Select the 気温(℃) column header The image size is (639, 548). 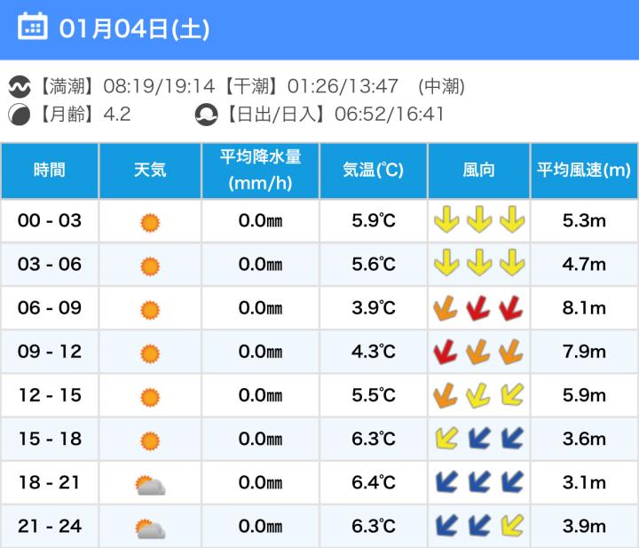(373, 171)
